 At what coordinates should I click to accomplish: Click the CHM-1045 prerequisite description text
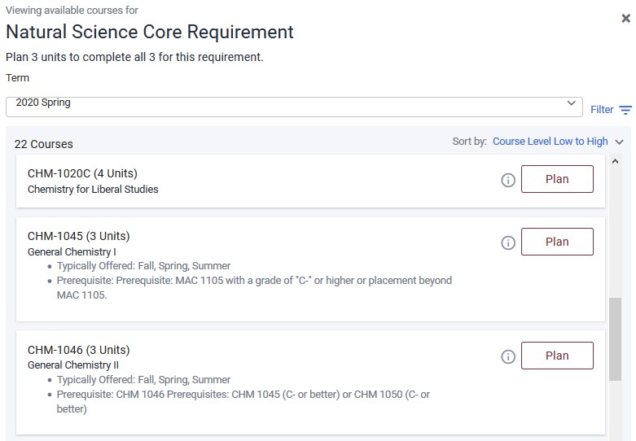pyautogui.click(x=254, y=287)
